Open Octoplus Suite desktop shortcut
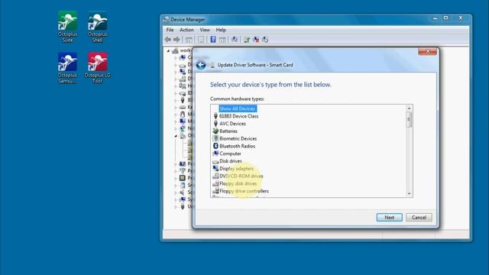Image resolution: width=489 pixels, height=275 pixels. [67, 27]
